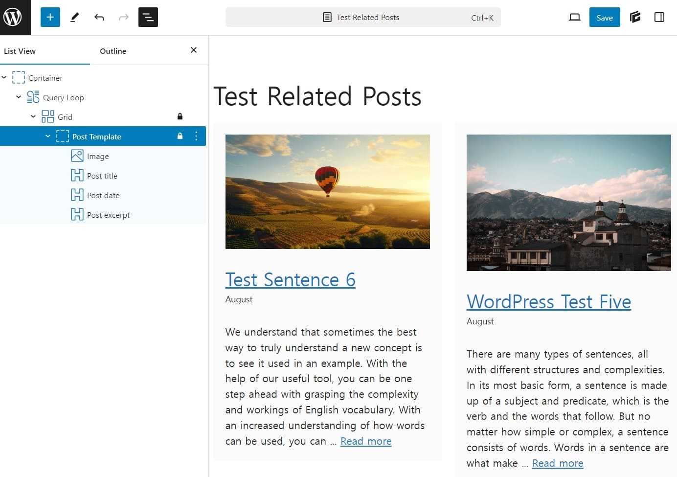Click the WordPress logo icon
The width and height of the screenshot is (677, 477).
13,17
